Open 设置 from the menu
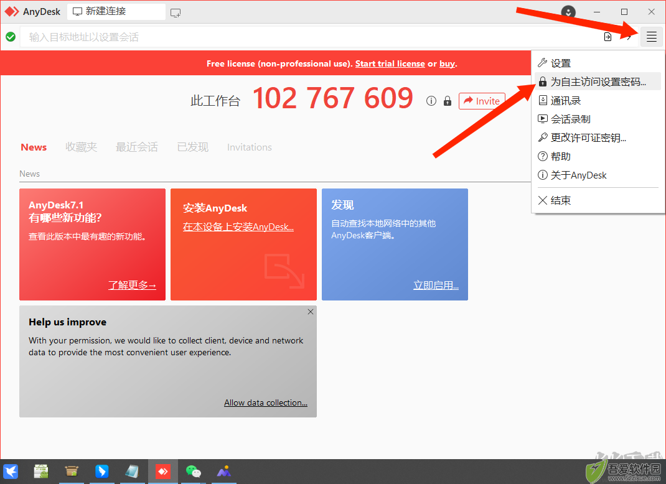Screen dimensions: 666x484 pos(598,63)
